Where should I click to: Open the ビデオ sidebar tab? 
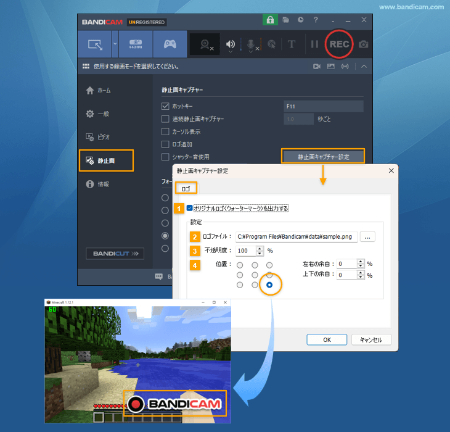pos(97,137)
